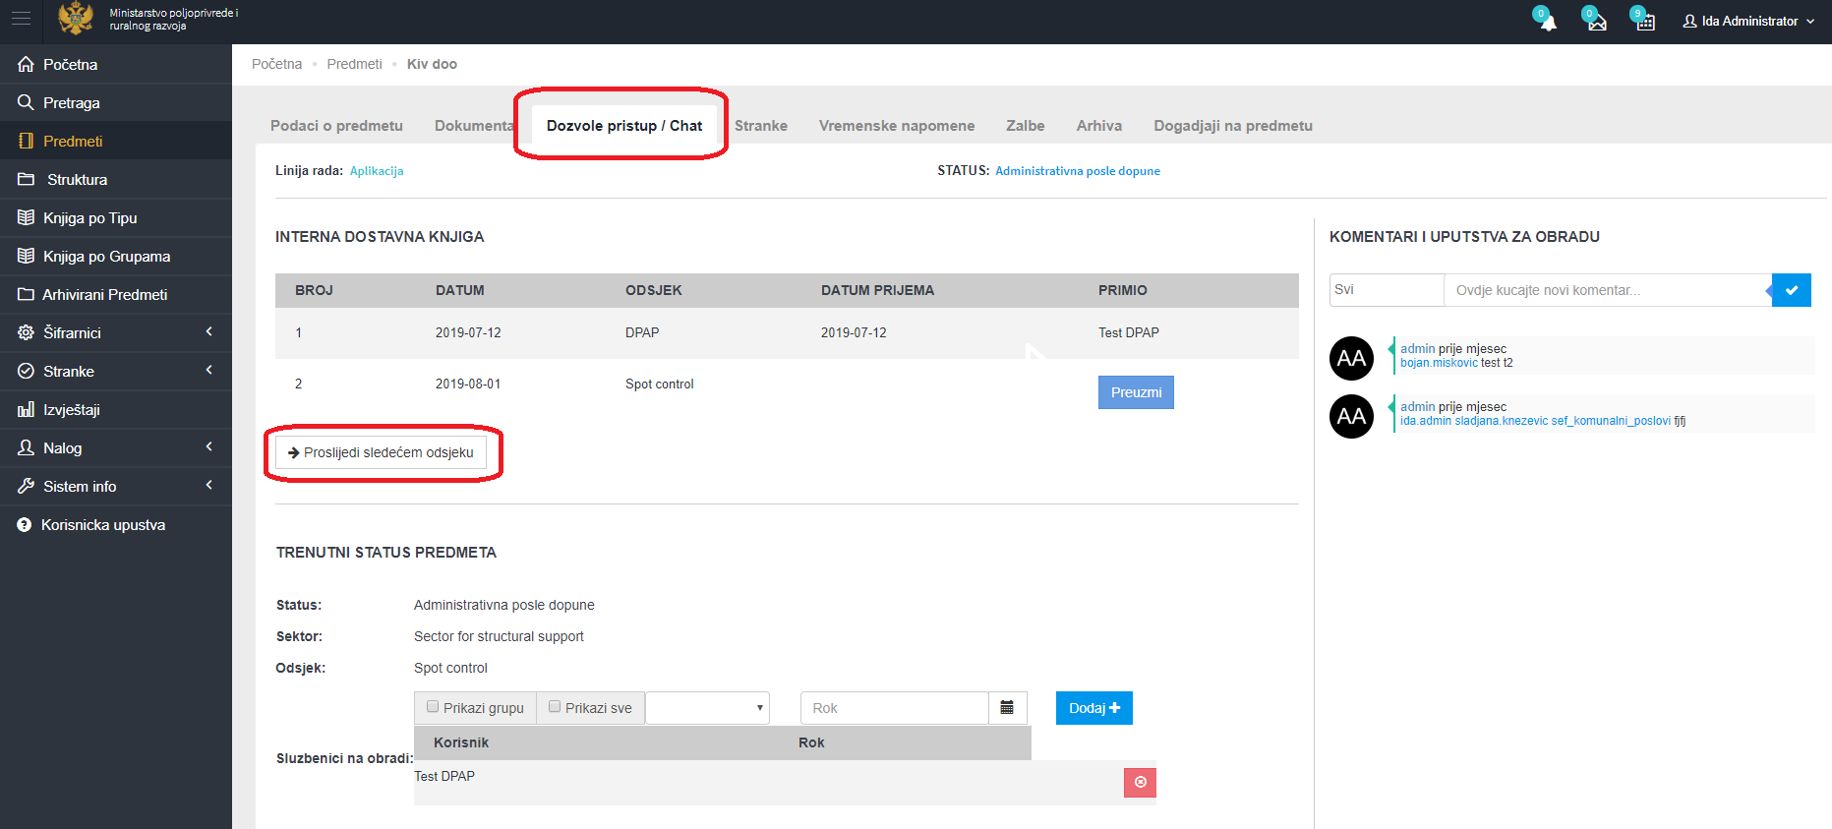Remove Test DAP with red delete icon
Image resolution: width=1832 pixels, height=829 pixels.
[x=1140, y=783]
